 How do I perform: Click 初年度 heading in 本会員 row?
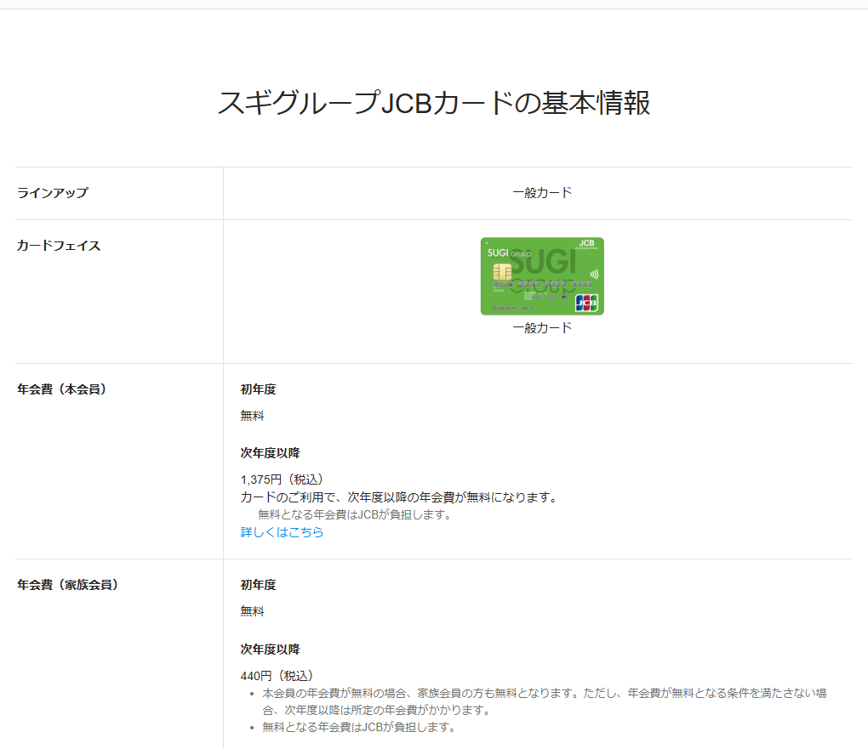tap(258, 389)
